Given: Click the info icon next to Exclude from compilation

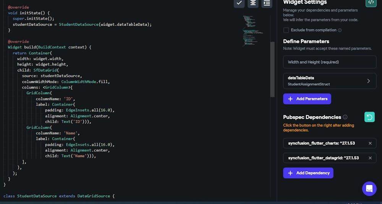Looking at the screenshot, I should [340, 30].
